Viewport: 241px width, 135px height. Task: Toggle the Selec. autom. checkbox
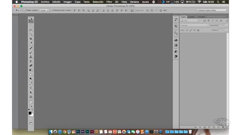(25, 10)
